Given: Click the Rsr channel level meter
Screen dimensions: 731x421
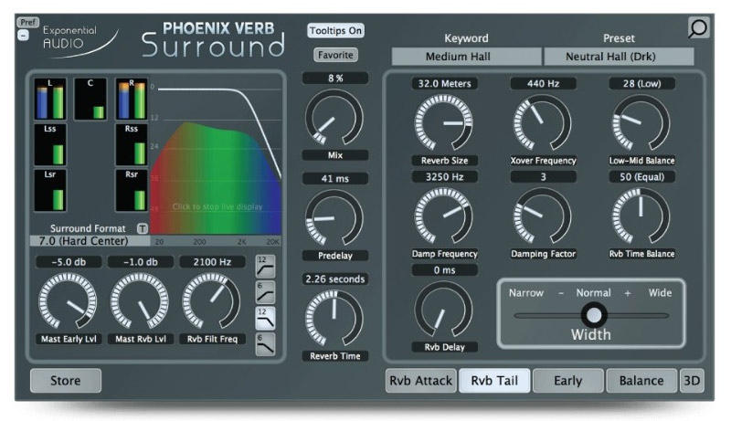Looking at the screenshot, I should coord(132,191).
